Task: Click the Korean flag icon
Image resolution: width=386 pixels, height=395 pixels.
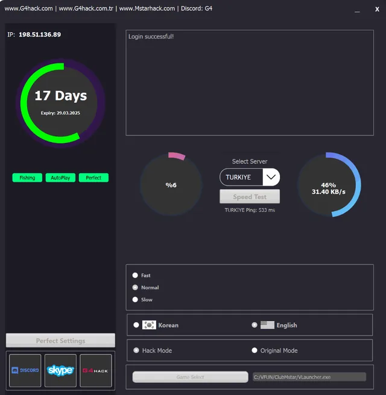Action: click(149, 325)
